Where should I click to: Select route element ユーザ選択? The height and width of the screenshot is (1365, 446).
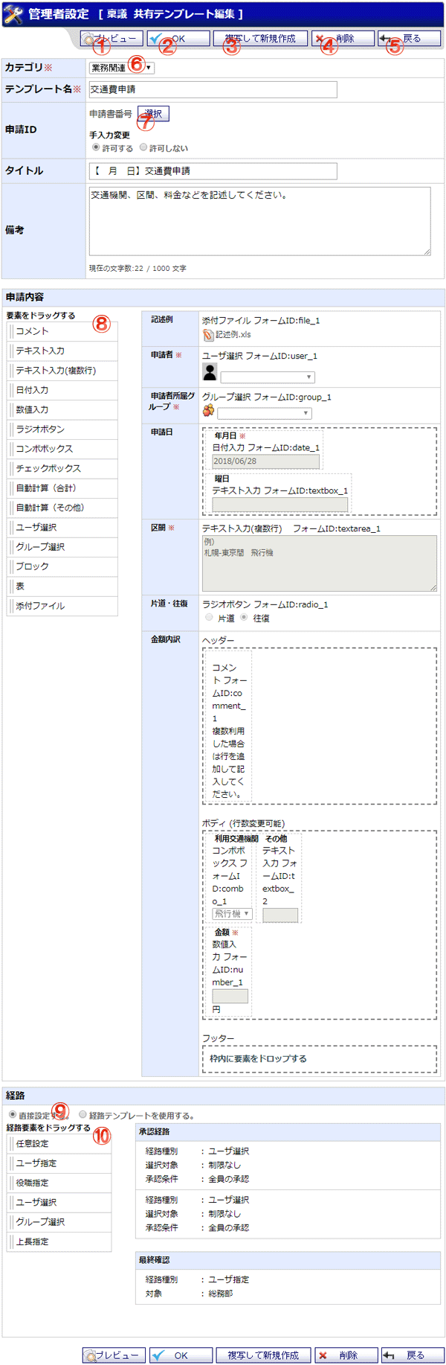[x=59, y=1203]
